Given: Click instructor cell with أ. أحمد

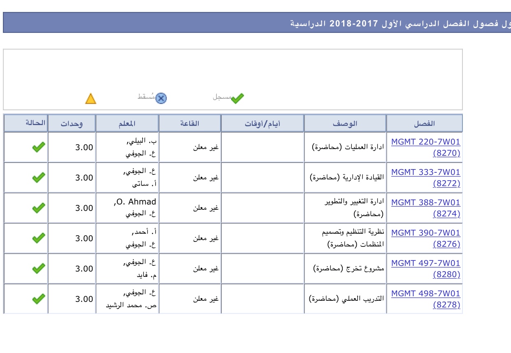Looking at the screenshot, I should 127,238.
